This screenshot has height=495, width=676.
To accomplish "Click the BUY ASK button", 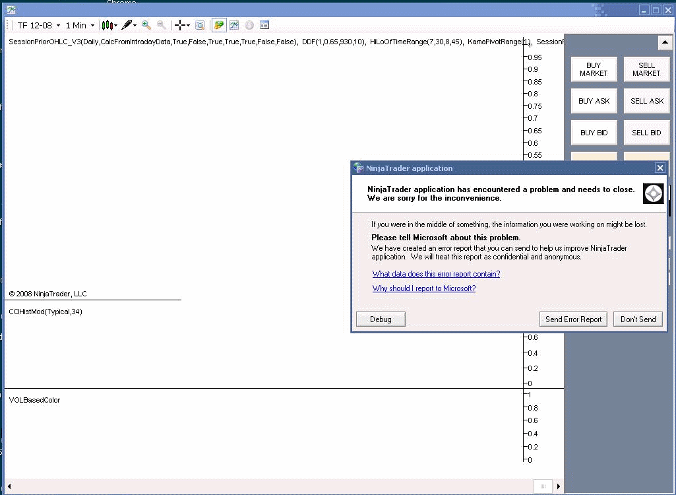I will click(x=594, y=101).
